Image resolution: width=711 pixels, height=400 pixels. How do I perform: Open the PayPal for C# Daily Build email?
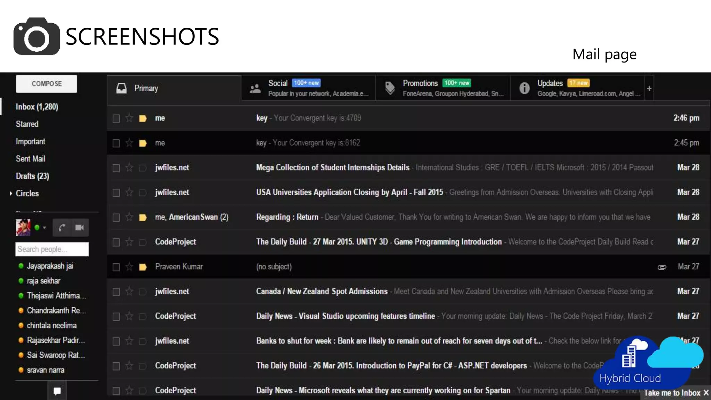point(392,366)
